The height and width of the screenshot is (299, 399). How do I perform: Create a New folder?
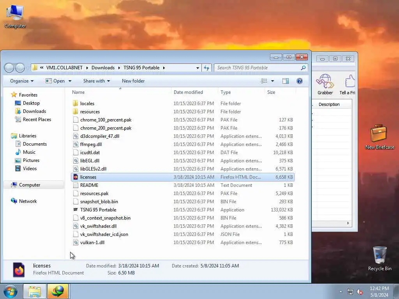point(133,81)
